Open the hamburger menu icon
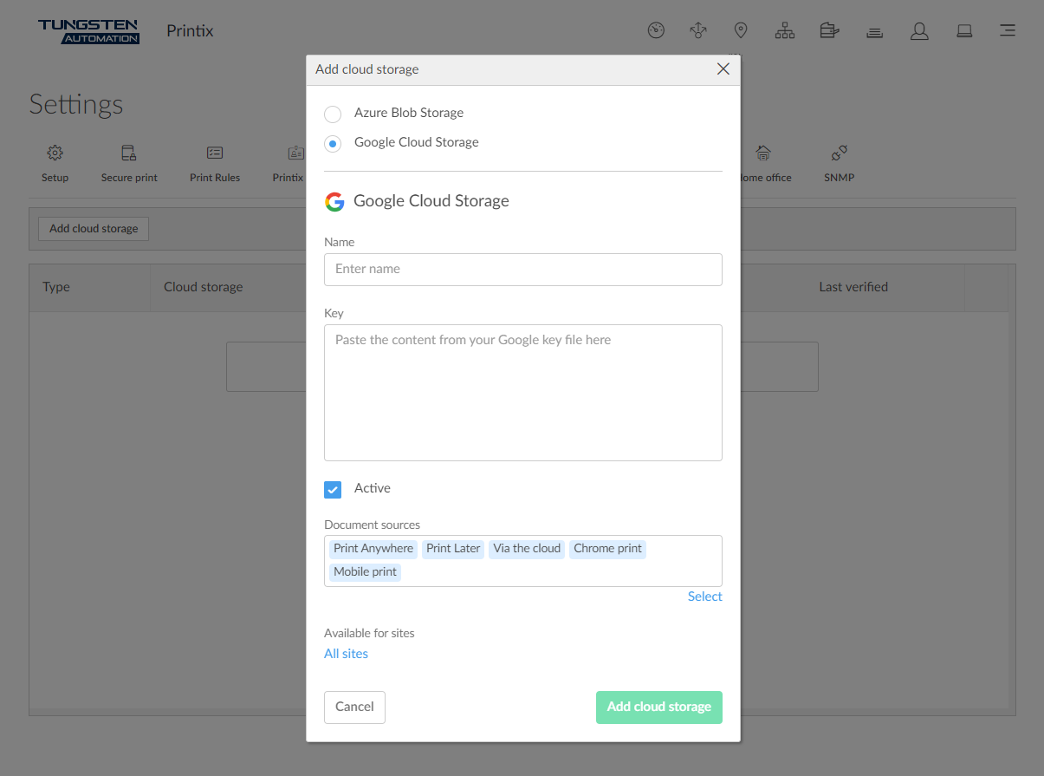 click(1008, 30)
